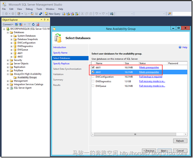Click Connect Object Explorer icon
Screen dimensions: 193x158
(16, 24)
